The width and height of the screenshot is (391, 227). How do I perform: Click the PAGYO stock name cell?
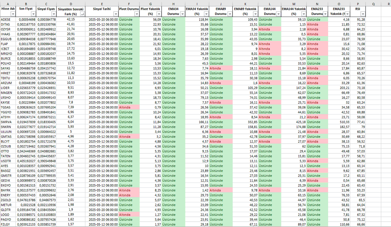point(7,219)
